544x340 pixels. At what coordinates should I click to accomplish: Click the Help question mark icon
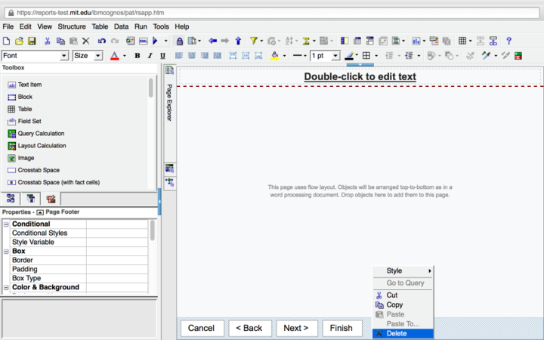508,41
